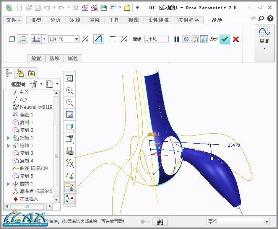Image resolution: width=278 pixels, height=229 pixels.
Task: Switch to the 注释 ribbon tab
Action: coord(75,20)
